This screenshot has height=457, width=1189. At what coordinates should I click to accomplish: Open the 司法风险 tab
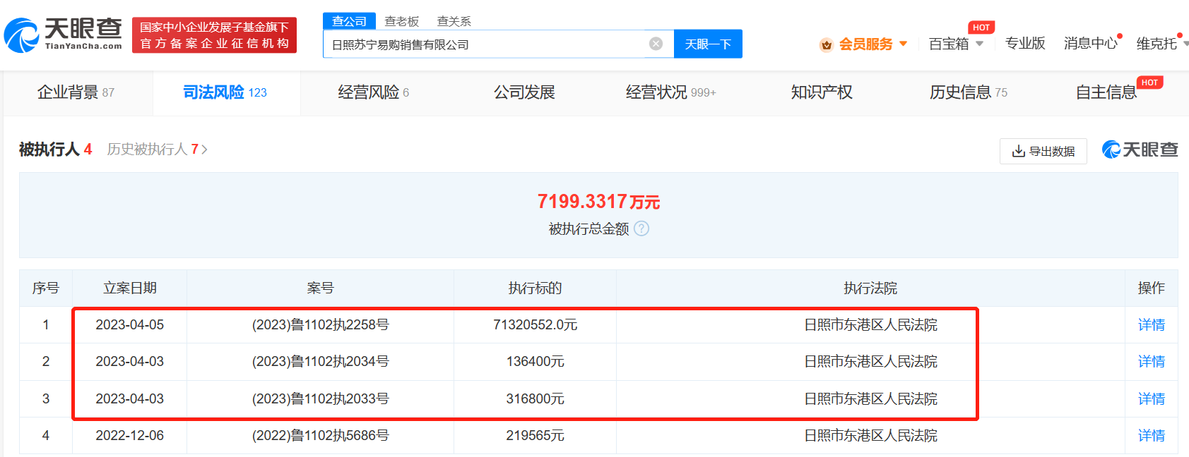[225, 92]
